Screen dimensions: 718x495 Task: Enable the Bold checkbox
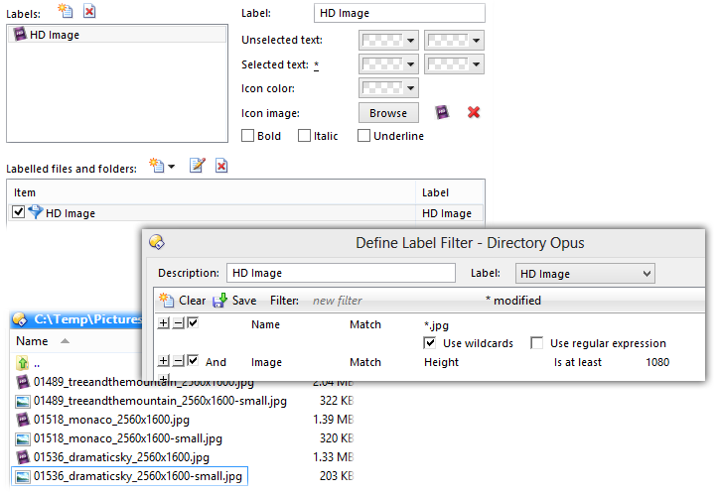pos(248,136)
